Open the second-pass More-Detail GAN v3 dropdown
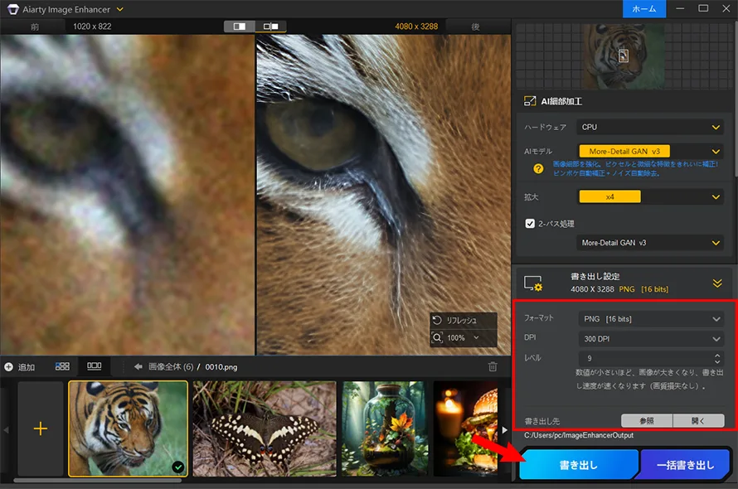Image resolution: width=738 pixels, height=489 pixels. click(650, 243)
